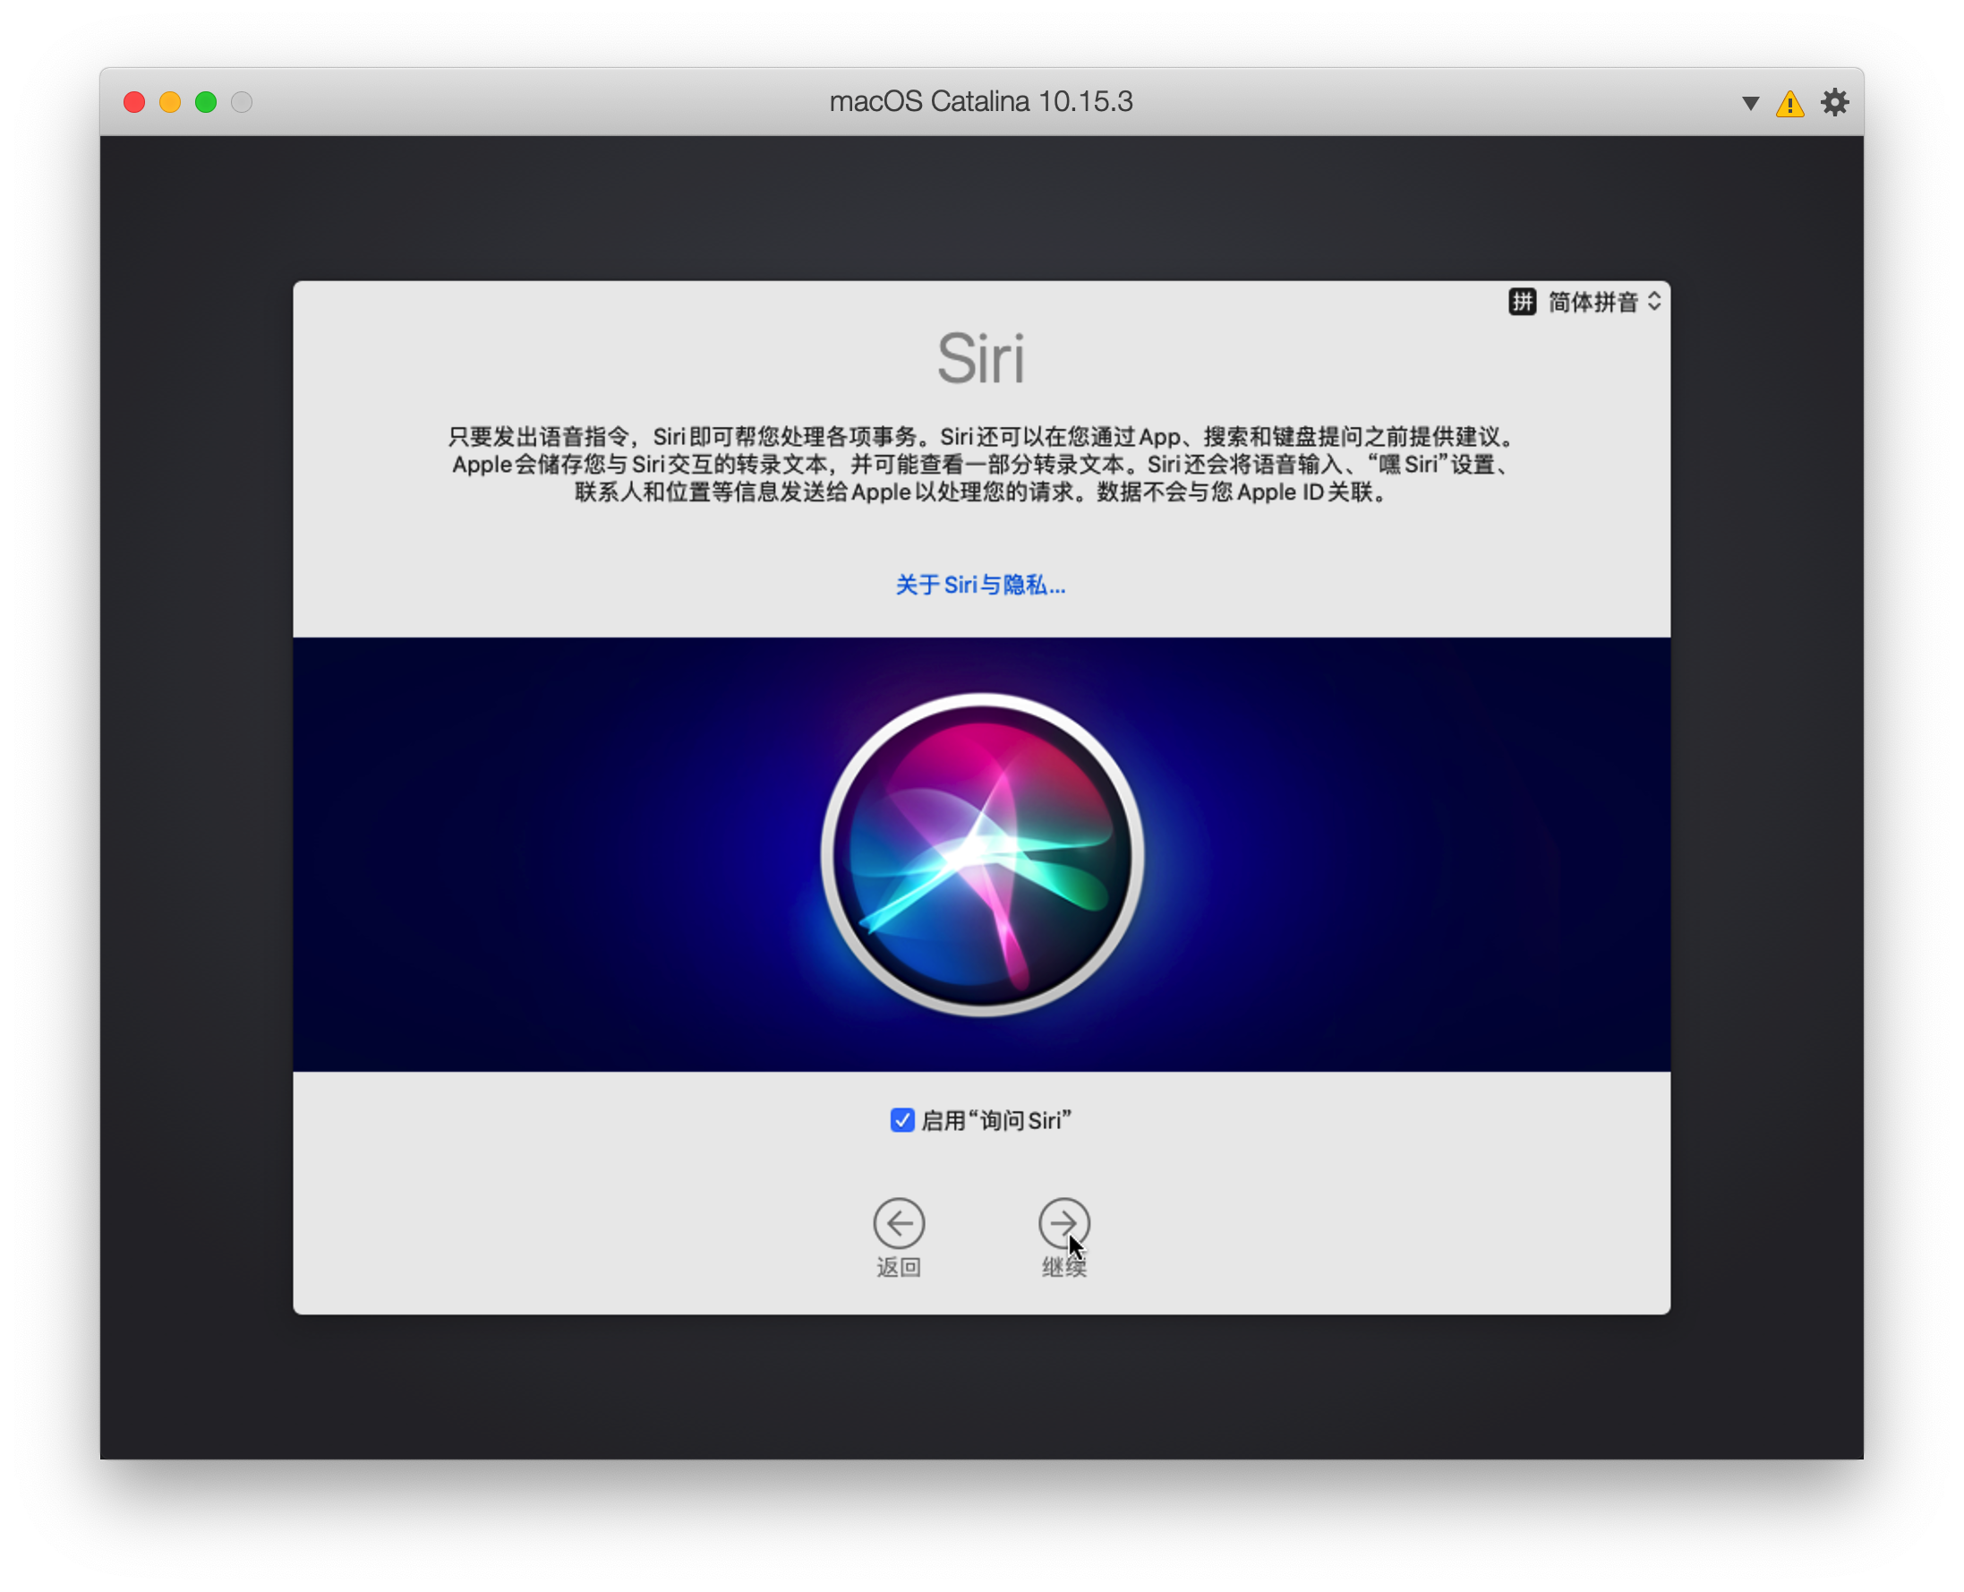Click the Siri description paragraph

tap(981, 464)
